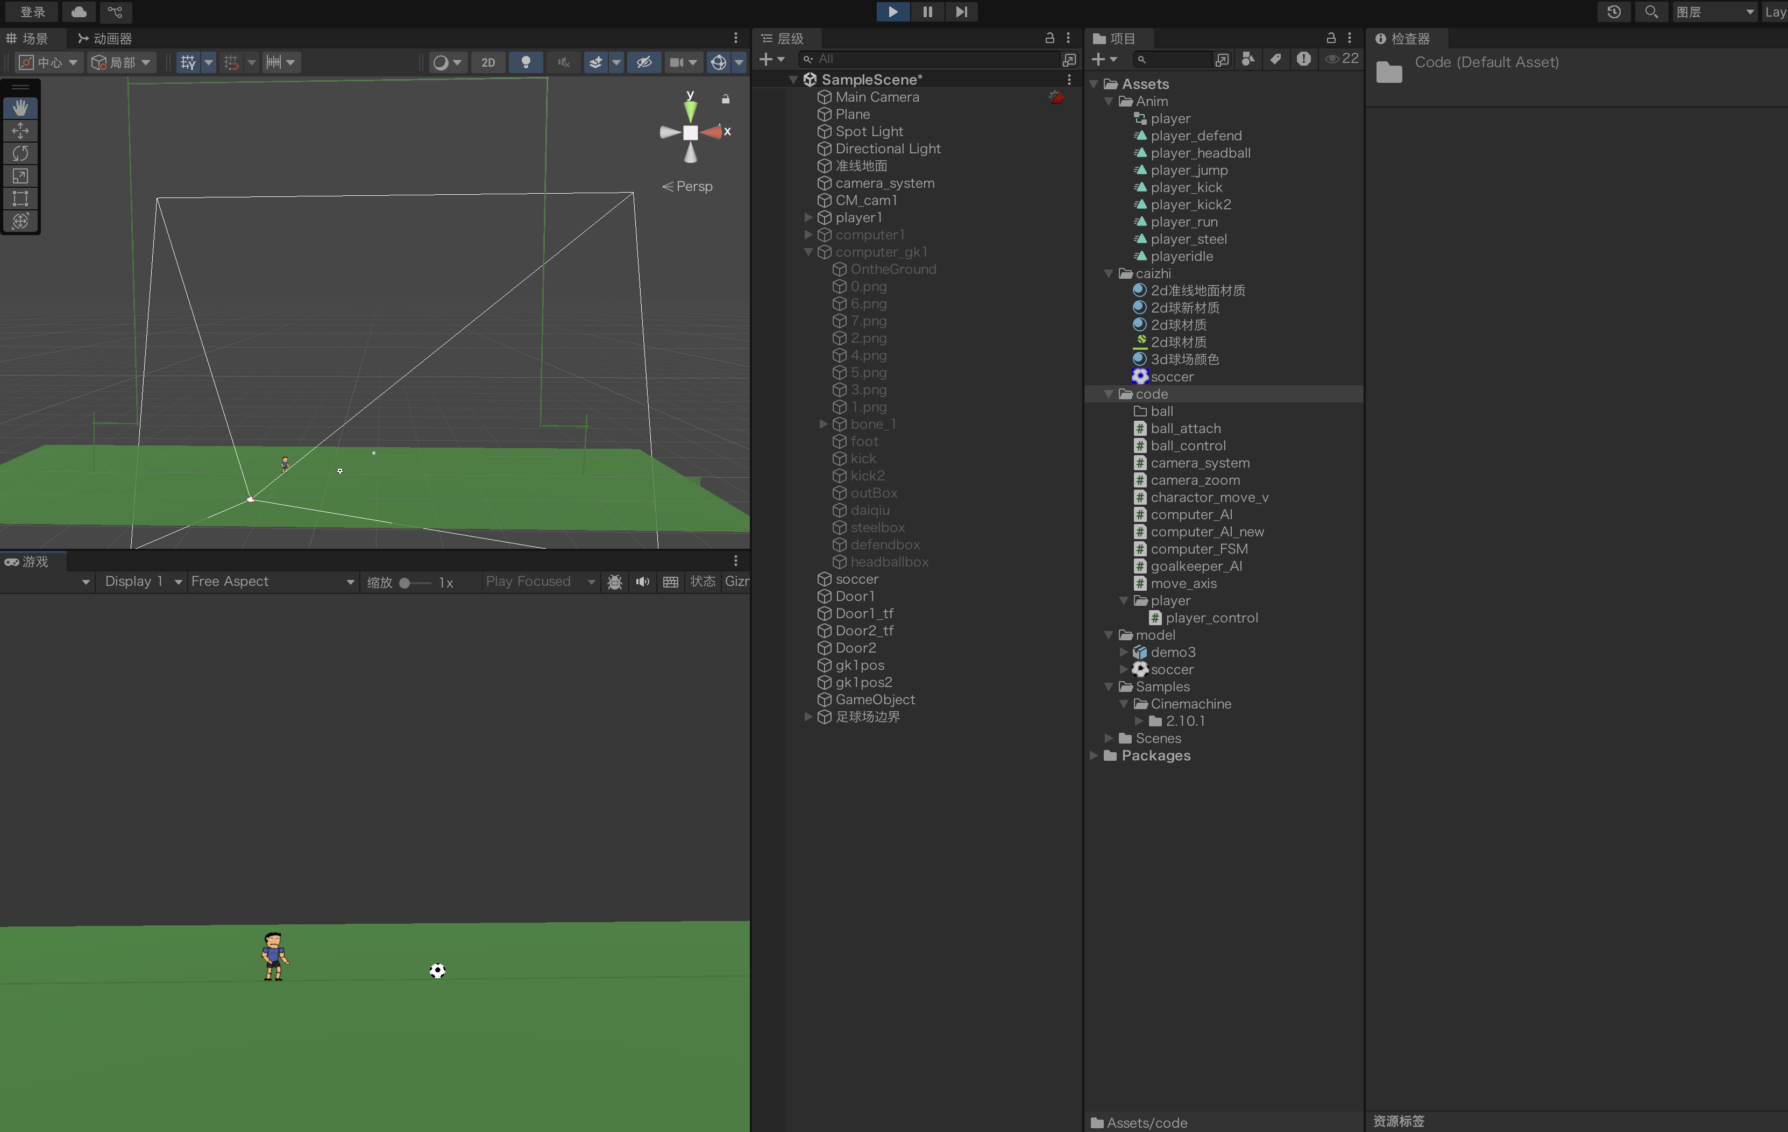This screenshot has height=1132, width=1788.
Task: Open the undo history icon
Action: (1614, 12)
